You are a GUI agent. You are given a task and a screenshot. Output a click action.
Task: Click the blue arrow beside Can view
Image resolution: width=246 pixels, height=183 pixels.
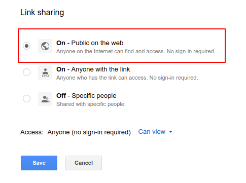(170, 132)
